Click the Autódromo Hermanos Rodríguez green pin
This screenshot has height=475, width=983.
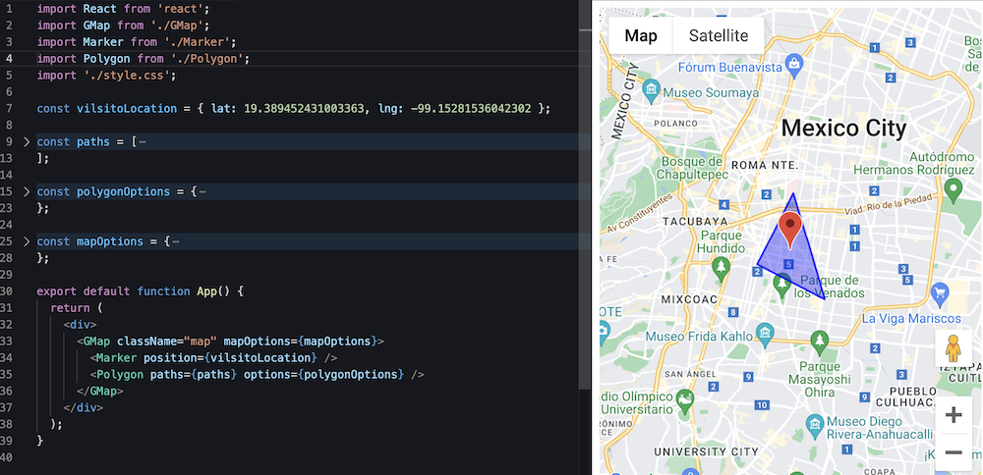(x=953, y=189)
